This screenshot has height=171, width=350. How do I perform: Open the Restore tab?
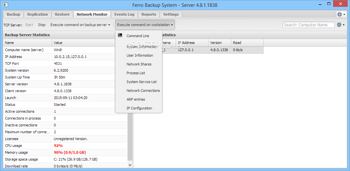pyautogui.click(x=62, y=14)
